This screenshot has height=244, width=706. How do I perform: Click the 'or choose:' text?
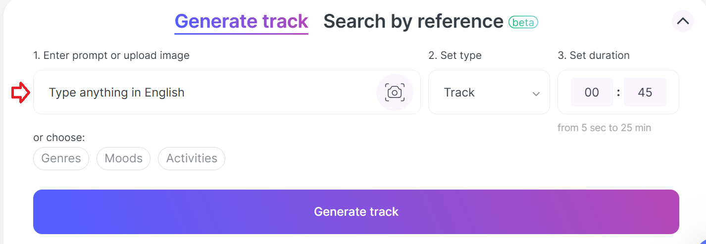point(59,138)
